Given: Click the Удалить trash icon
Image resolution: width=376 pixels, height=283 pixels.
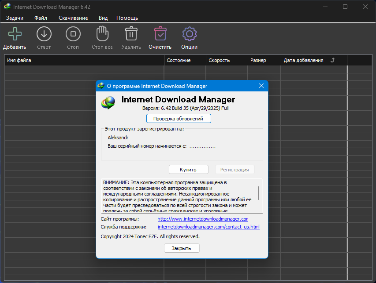Looking at the screenshot, I should click(131, 33).
